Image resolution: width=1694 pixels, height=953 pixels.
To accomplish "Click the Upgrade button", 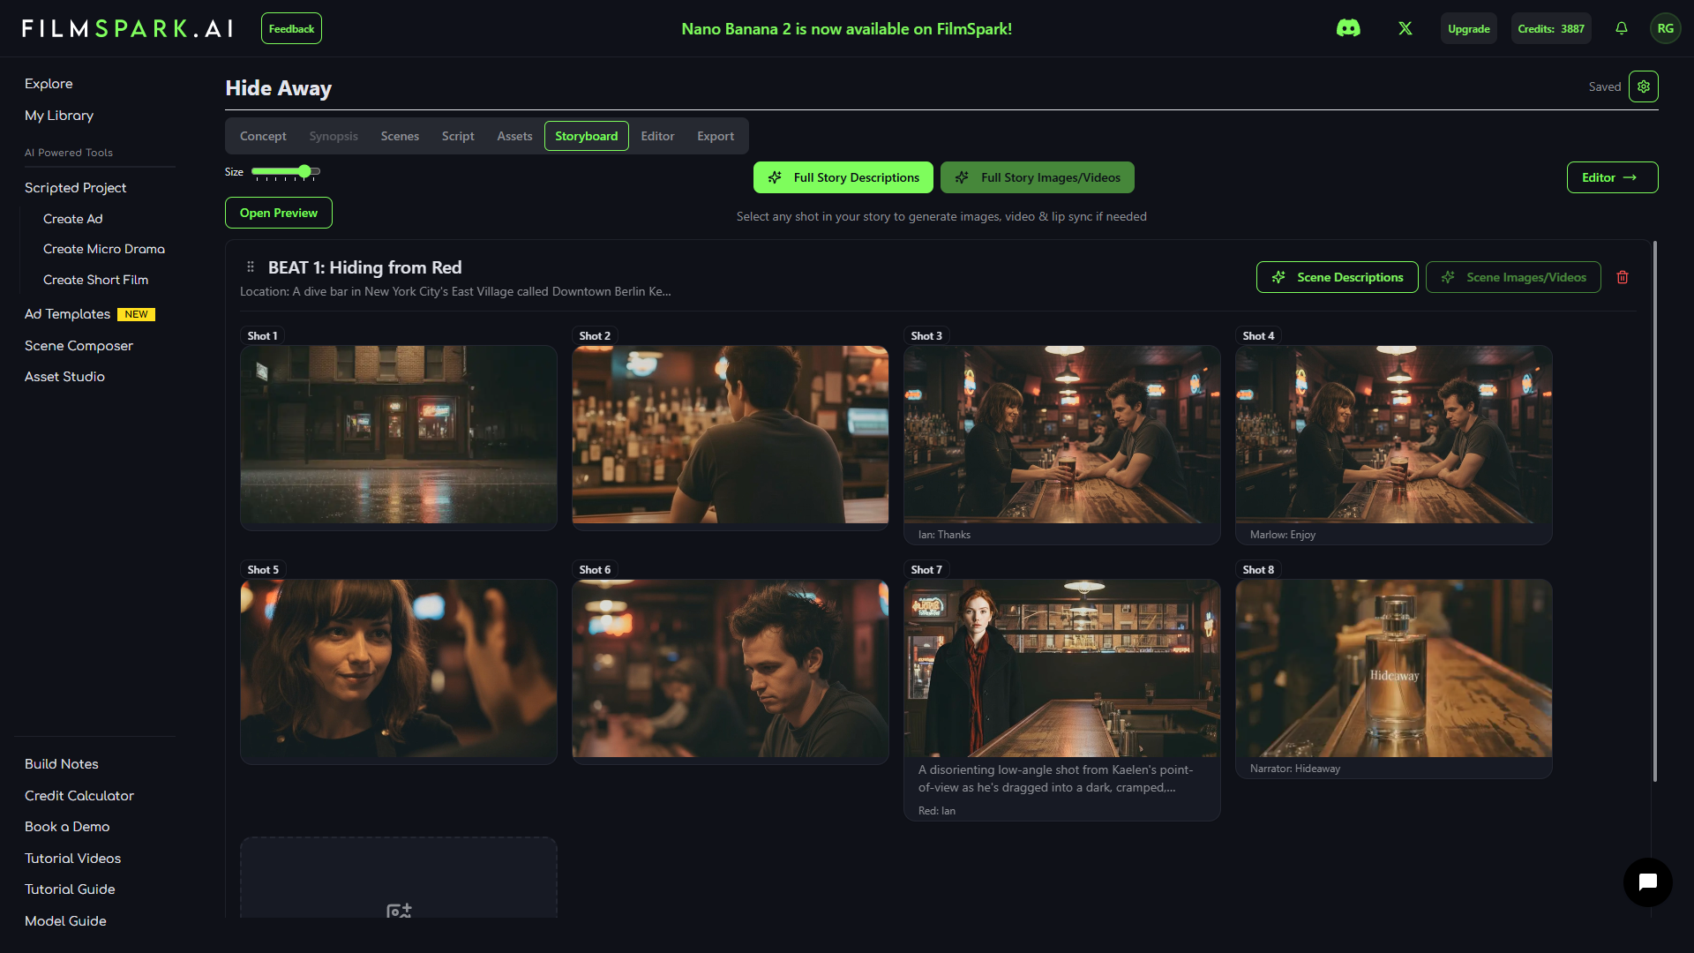I will (1467, 28).
